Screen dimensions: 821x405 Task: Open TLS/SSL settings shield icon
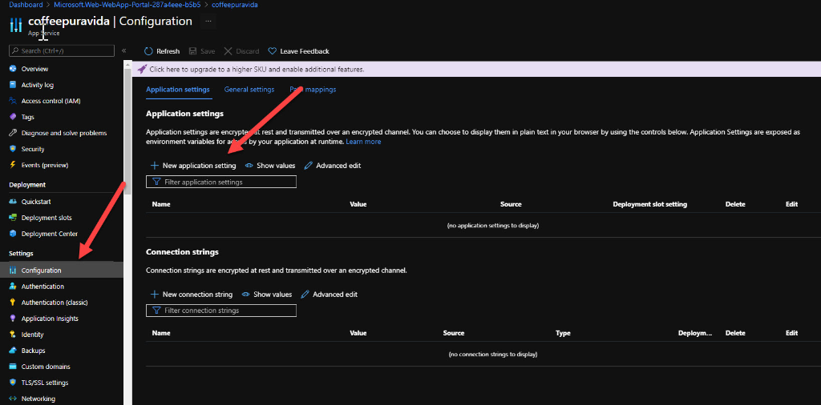click(x=13, y=383)
